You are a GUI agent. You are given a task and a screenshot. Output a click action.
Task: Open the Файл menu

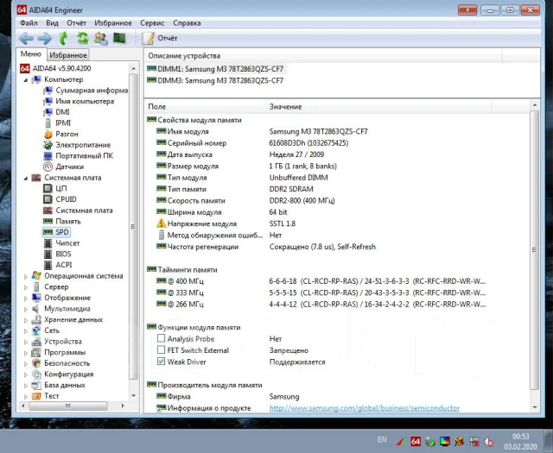click(29, 23)
